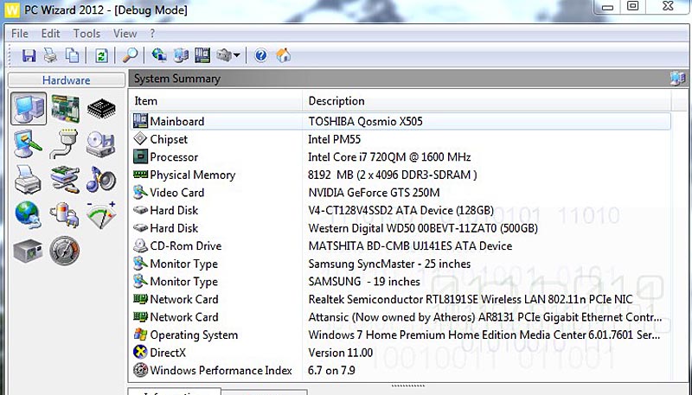Screen dimensions: 692x395
Task: Select the Multimedia music note sidebar icon
Action: point(101,179)
